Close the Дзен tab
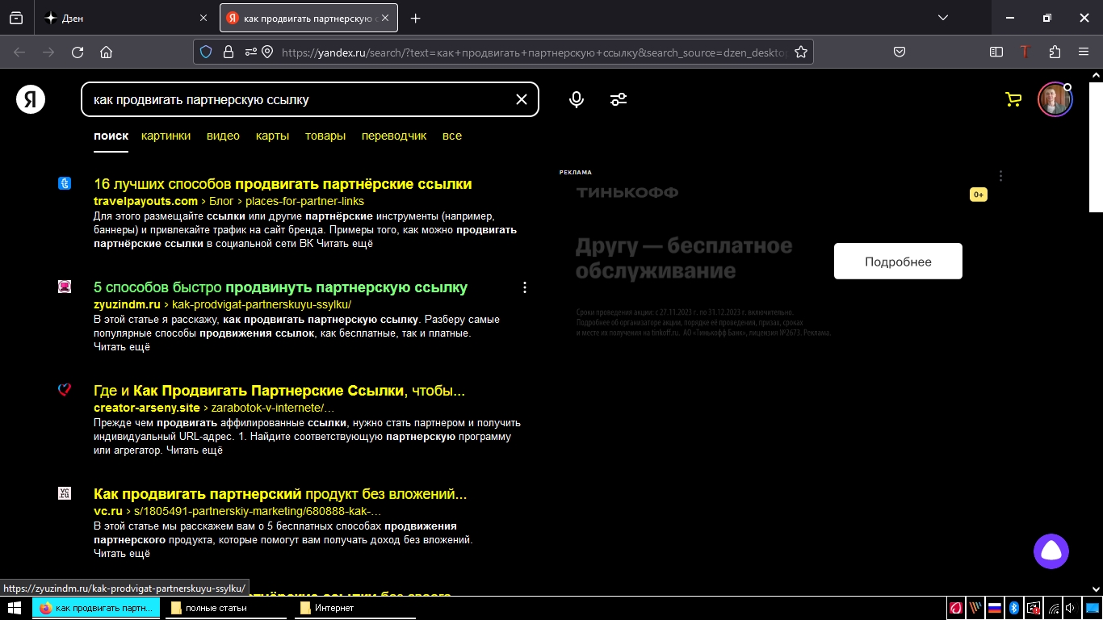Screen dimensions: 1103x620 (x=203, y=18)
